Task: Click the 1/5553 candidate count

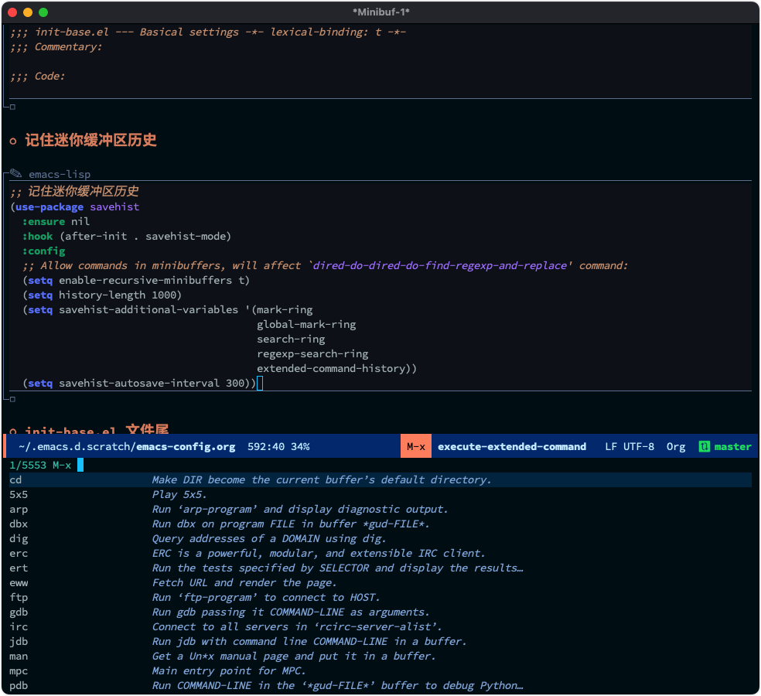Action: point(28,465)
